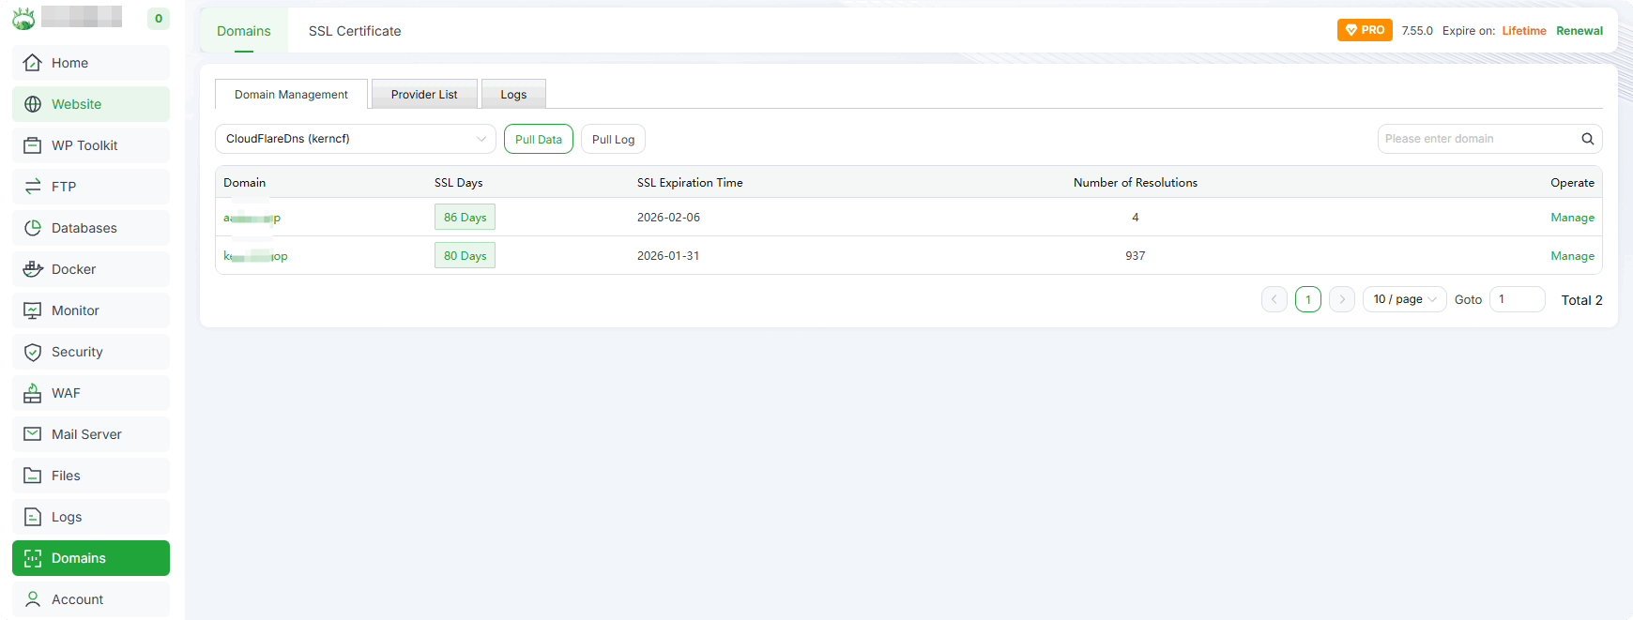
Task: Click the search magnifier icon
Action: tap(1588, 139)
